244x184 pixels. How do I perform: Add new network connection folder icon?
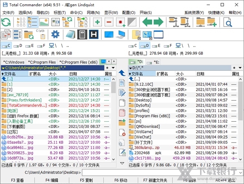point(212,22)
